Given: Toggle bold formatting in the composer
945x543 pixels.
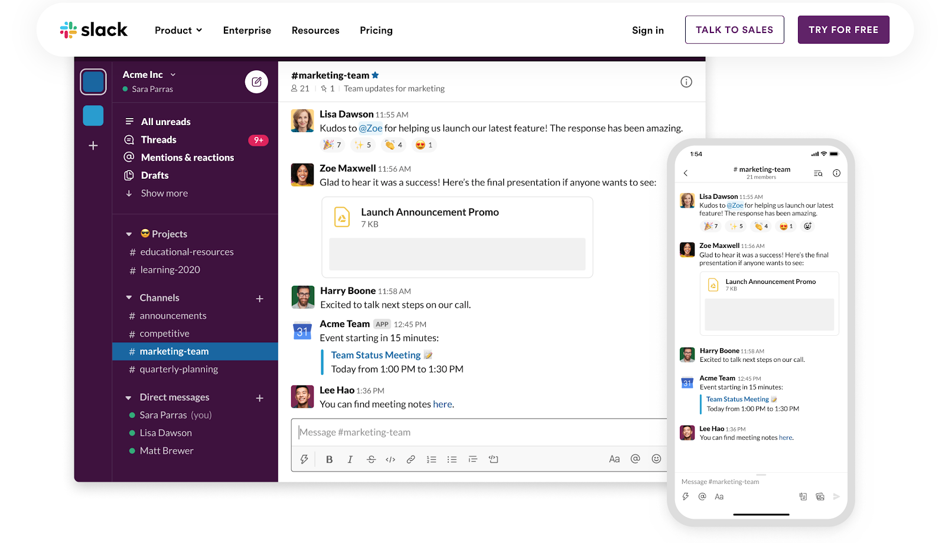Looking at the screenshot, I should 330,459.
